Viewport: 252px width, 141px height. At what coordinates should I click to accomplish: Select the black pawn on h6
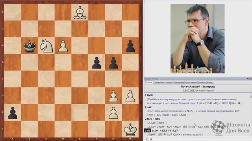point(130,46)
